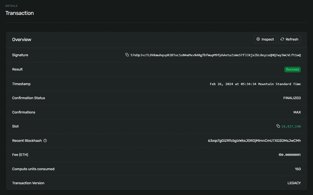Select the recent blockhash value text

(254, 141)
